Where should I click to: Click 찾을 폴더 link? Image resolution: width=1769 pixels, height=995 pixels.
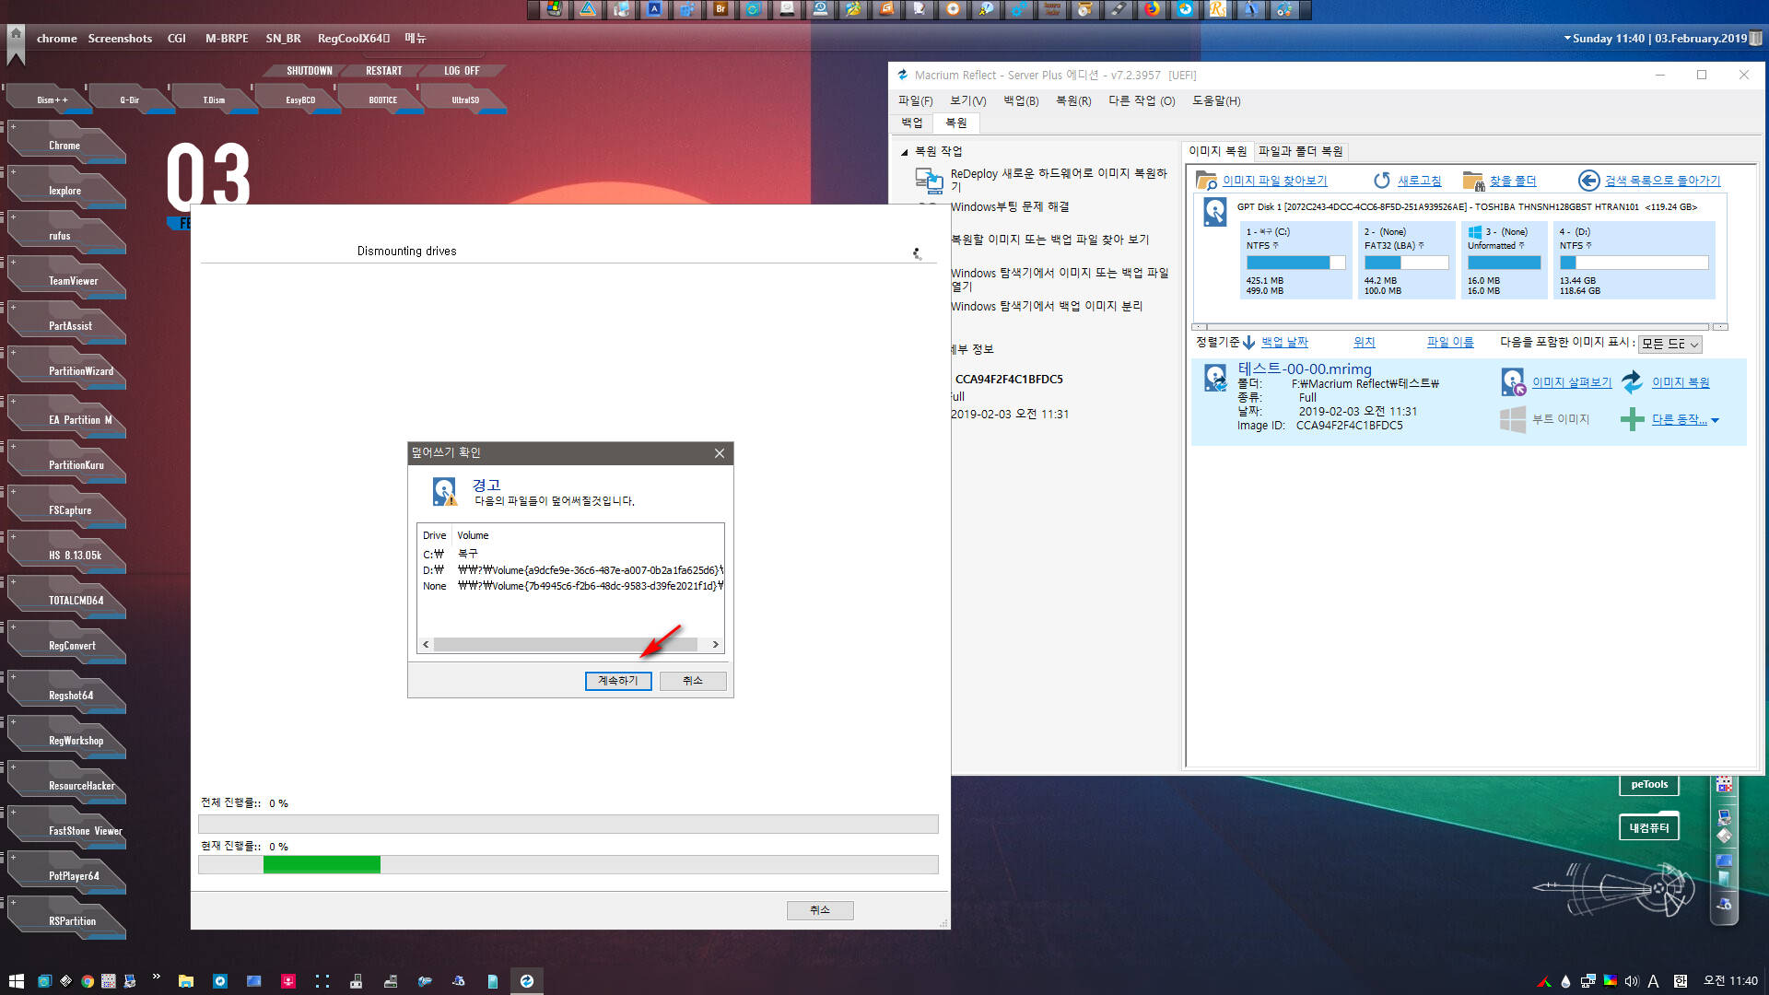1513,181
